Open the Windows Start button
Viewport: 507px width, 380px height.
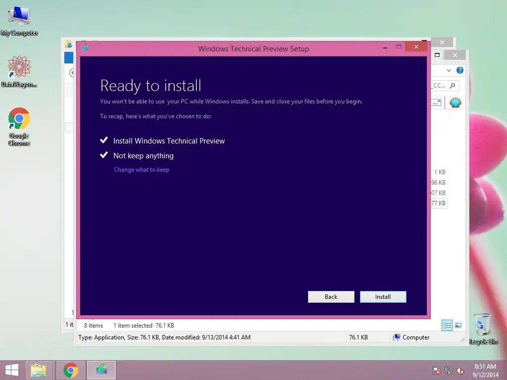pos(12,370)
